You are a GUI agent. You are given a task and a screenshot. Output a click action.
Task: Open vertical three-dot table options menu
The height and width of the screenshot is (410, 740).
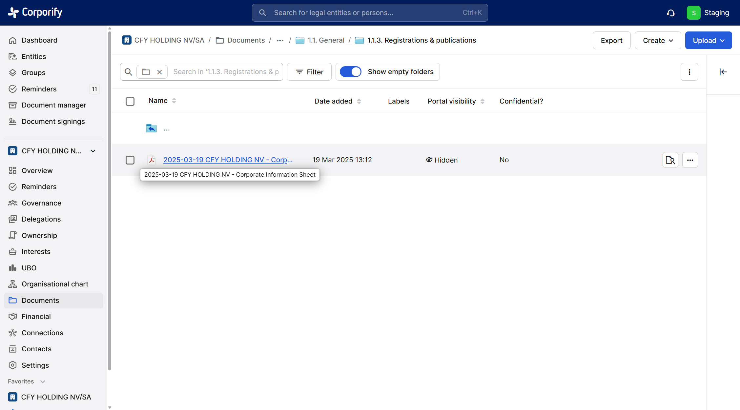689,72
